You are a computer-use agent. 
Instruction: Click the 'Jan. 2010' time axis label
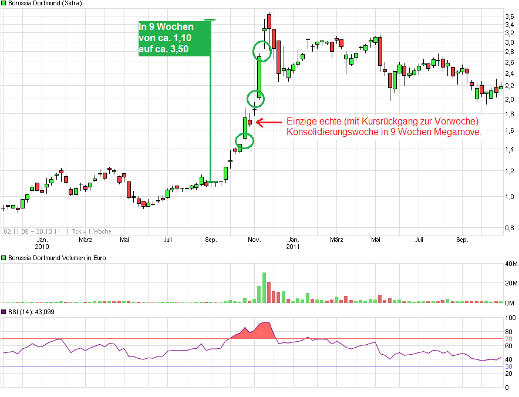click(x=42, y=243)
